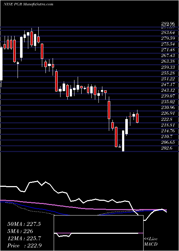Image resolution: width=179 pixels, height=251 pixels.
Task: Click the 206.65 price axis label
Action: click(168, 142)
